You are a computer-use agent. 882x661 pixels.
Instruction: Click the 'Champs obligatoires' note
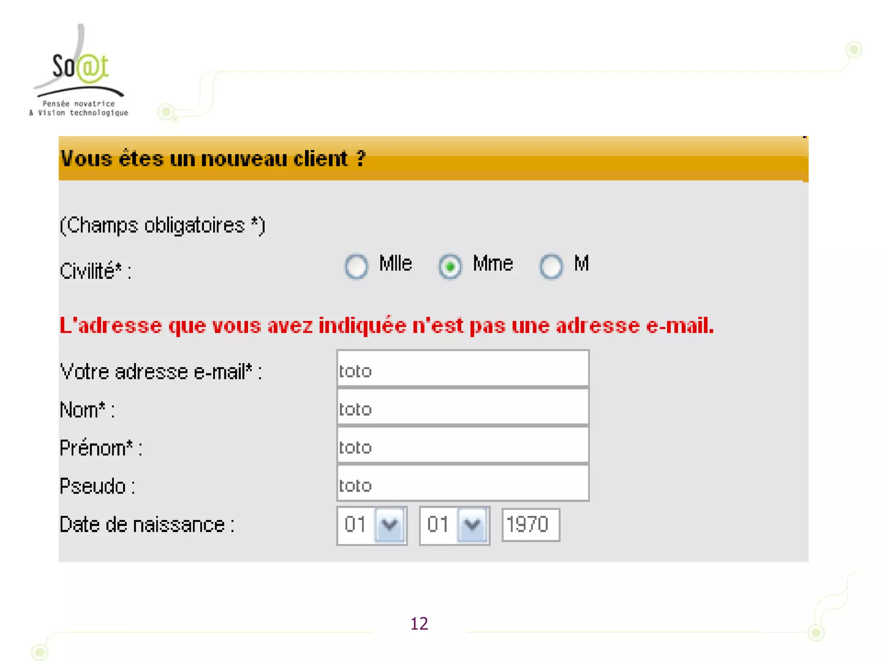(x=162, y=225)
